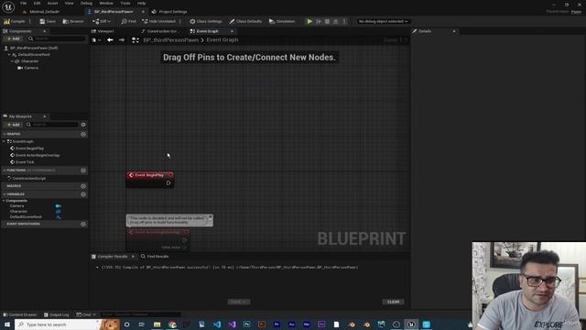The width and height of the screenshot is (586, 330).
Task: Open the Content Drawer
Action: pos(20,314)
